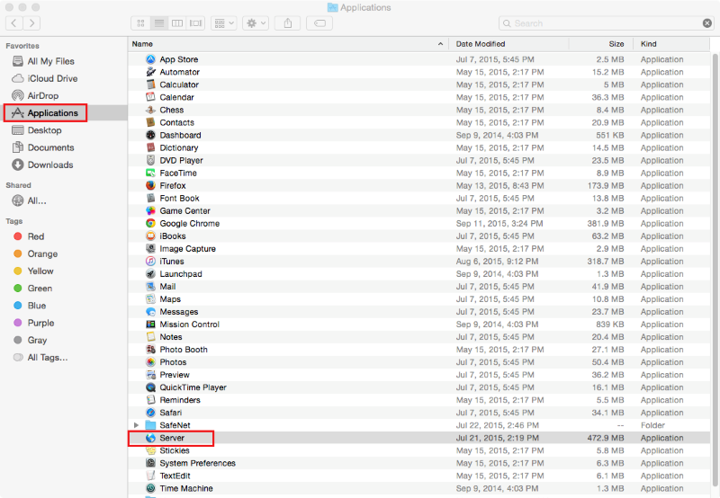720x498 pixels.
Task: Open All My Files in sidebar
Action: (x=50, y=61)
